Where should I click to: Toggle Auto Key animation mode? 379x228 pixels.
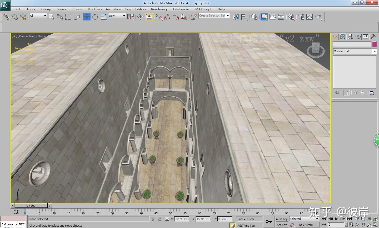coord(281,219)
